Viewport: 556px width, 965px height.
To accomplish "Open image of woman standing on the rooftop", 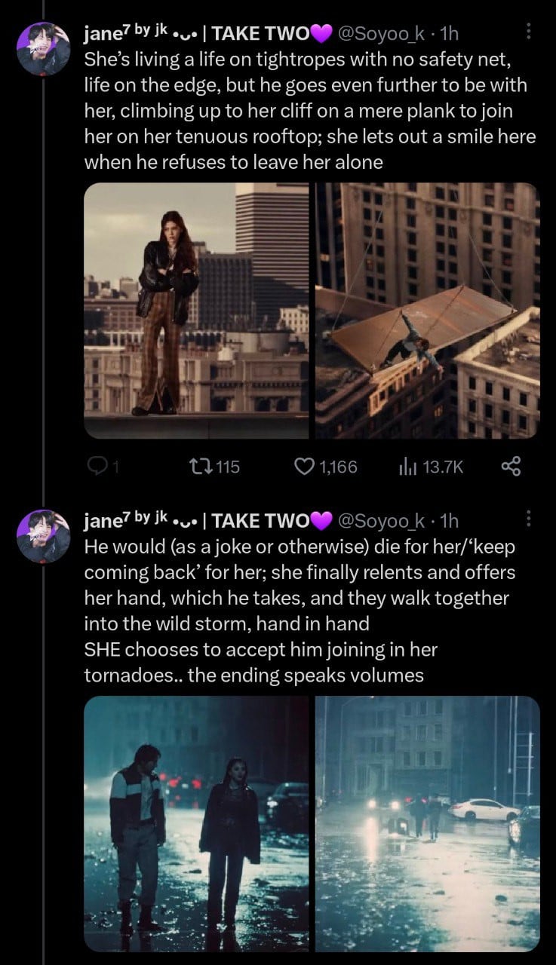I will click(x=196, y=311).
